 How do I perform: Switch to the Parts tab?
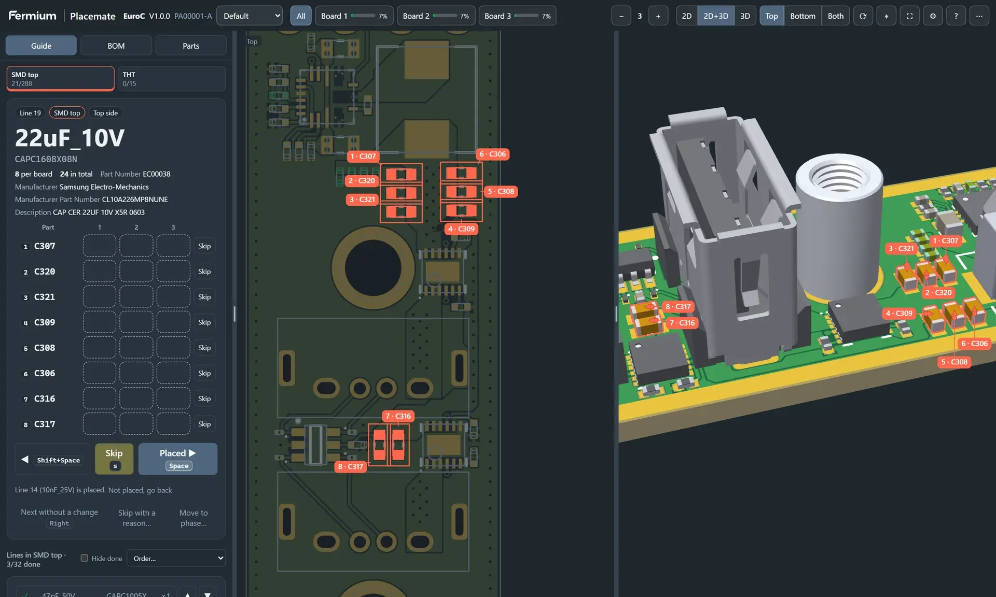191,46
